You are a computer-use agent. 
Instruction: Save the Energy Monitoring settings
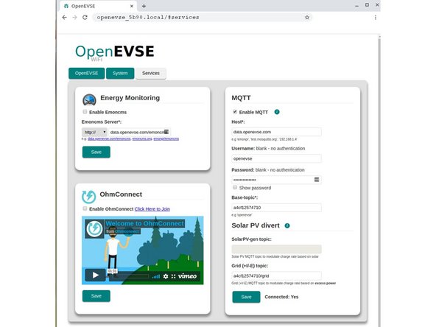96,152
